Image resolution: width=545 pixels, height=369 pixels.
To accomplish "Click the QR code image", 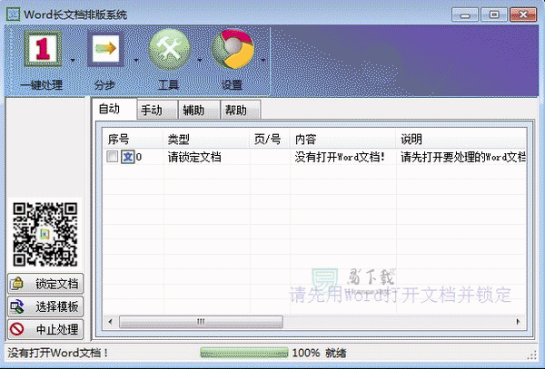I will pyautogui.click(x=45, y=234).
